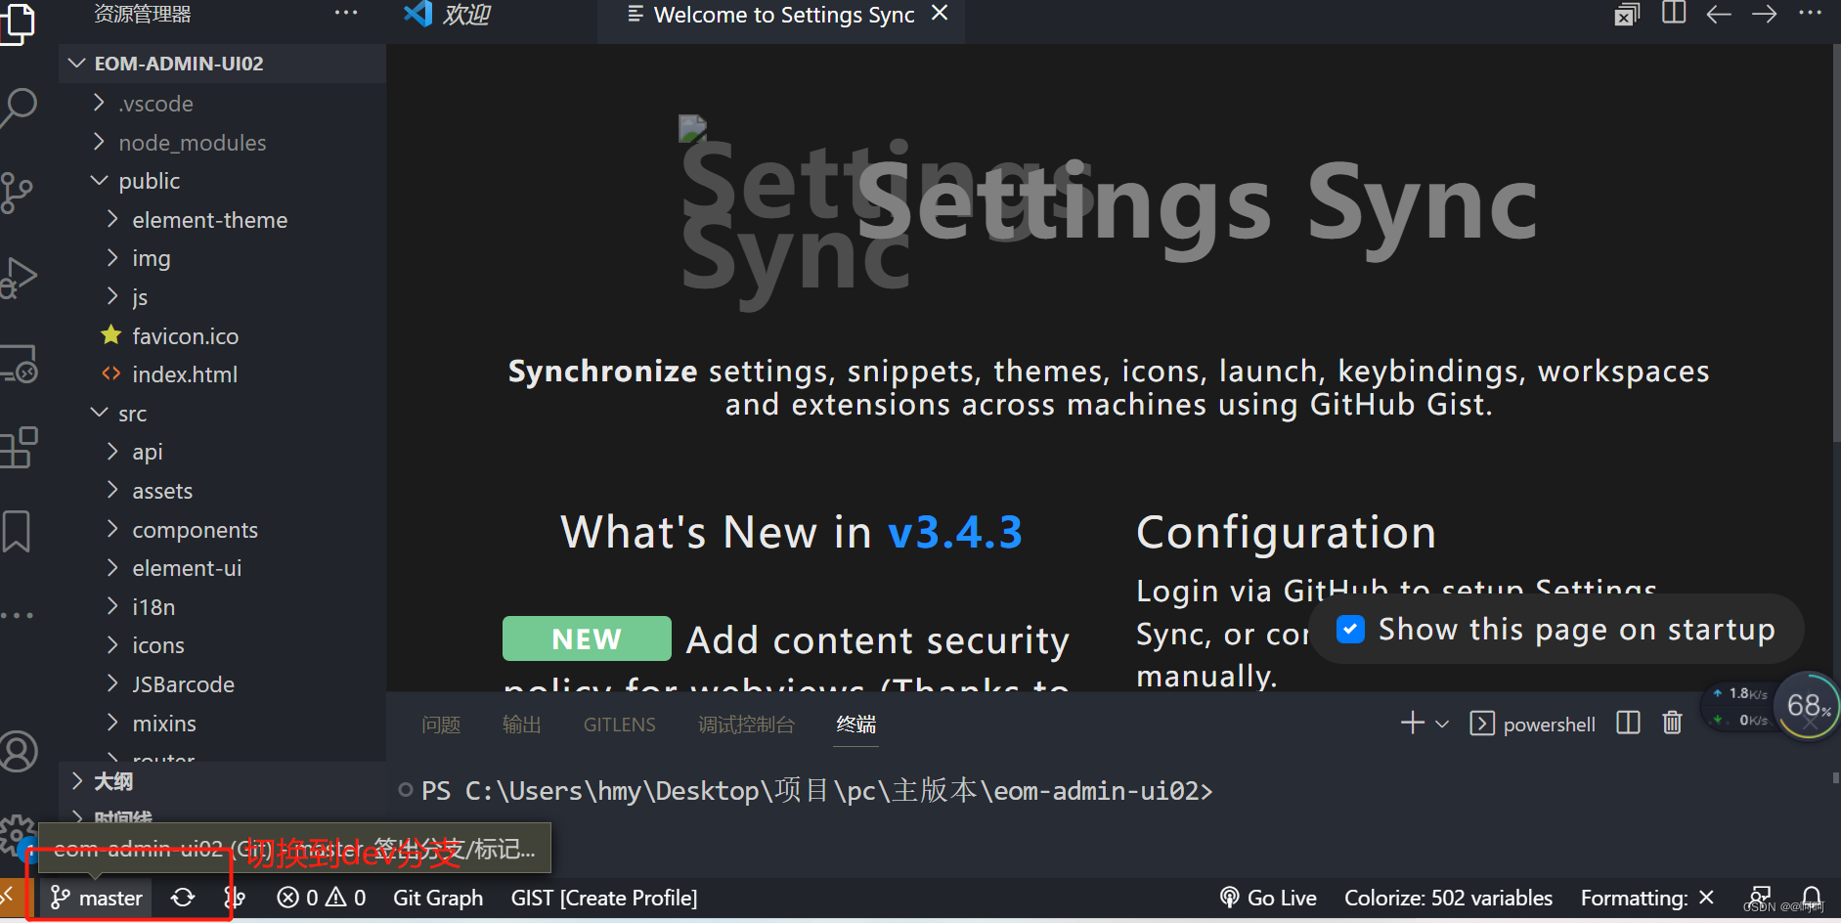
Task: Expand the api folder
Action: [x=222, y=452]
